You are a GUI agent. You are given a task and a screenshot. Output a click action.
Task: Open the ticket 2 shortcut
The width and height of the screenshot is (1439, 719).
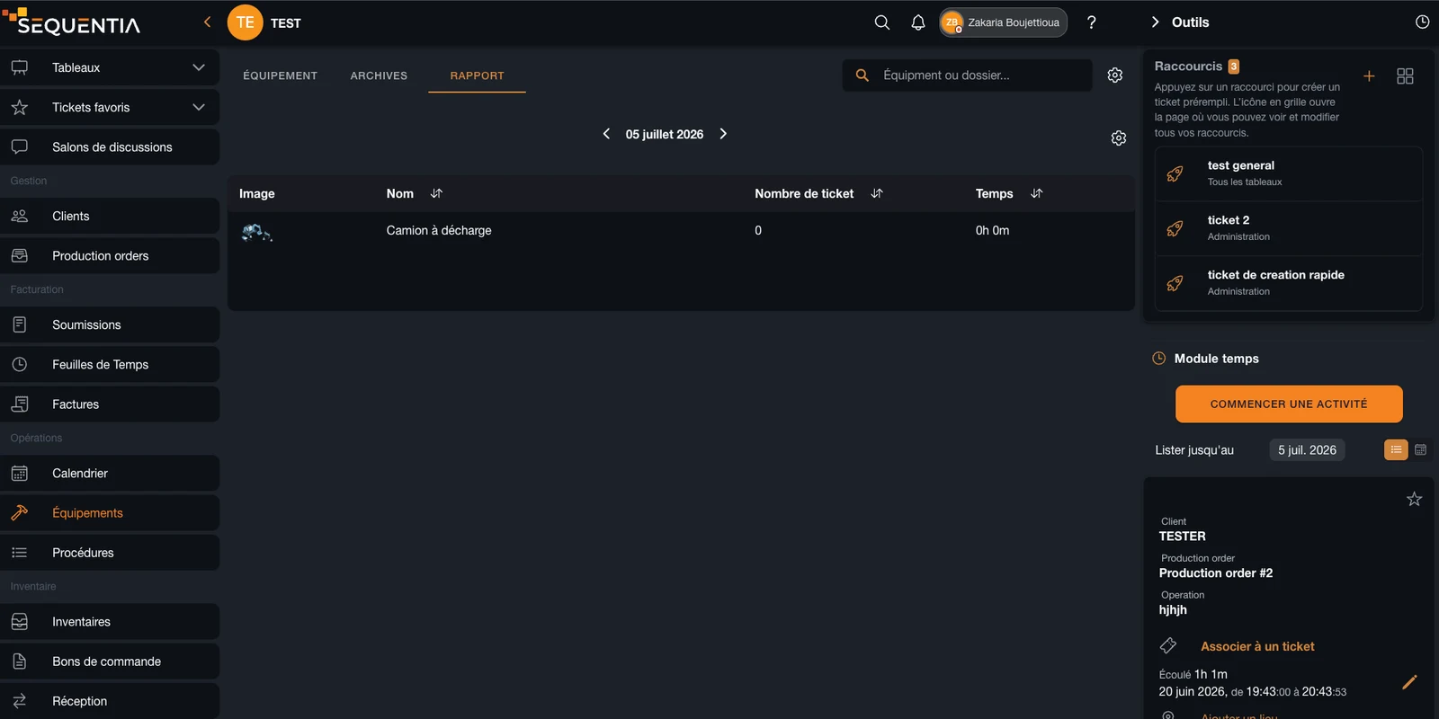coord(1288,228)
